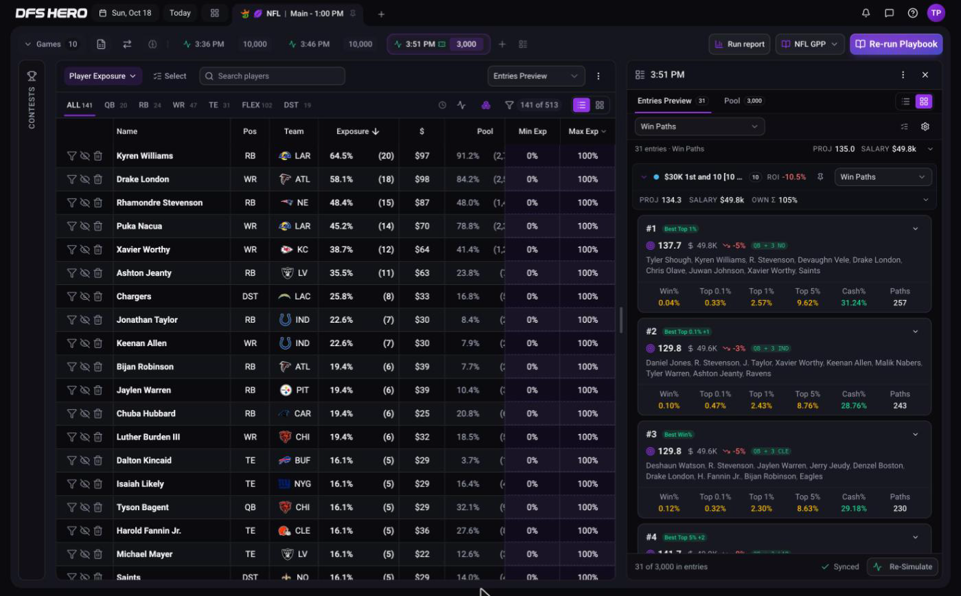
Task: Click the swap arrows icon in toolbar
Action: click(127, 44)
